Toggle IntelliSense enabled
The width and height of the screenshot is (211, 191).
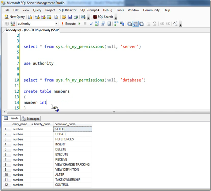(x=109, y=24)
